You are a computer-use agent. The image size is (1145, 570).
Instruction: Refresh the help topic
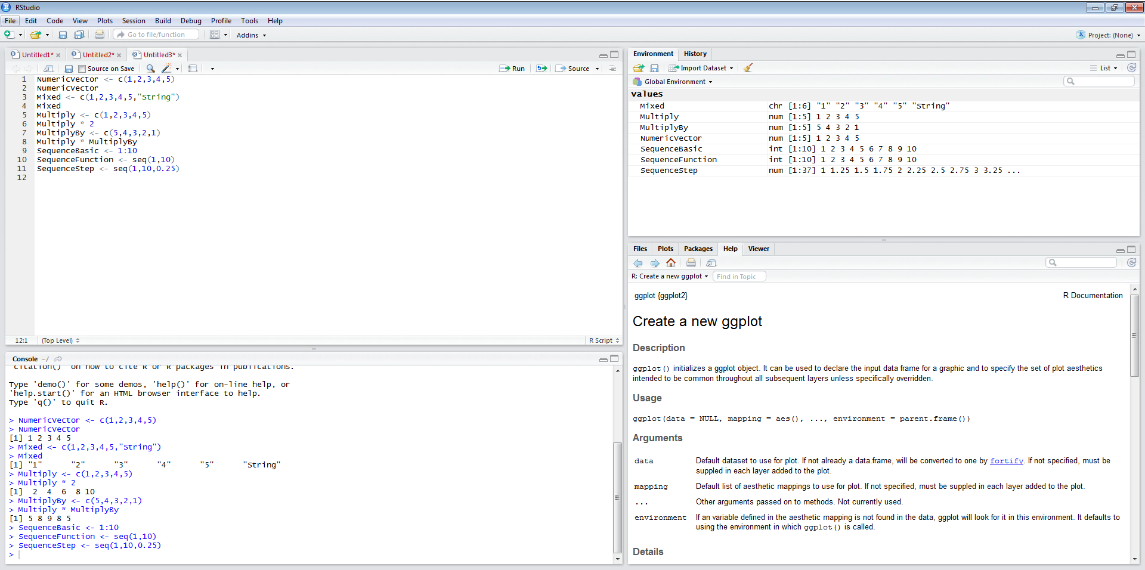1131,263
